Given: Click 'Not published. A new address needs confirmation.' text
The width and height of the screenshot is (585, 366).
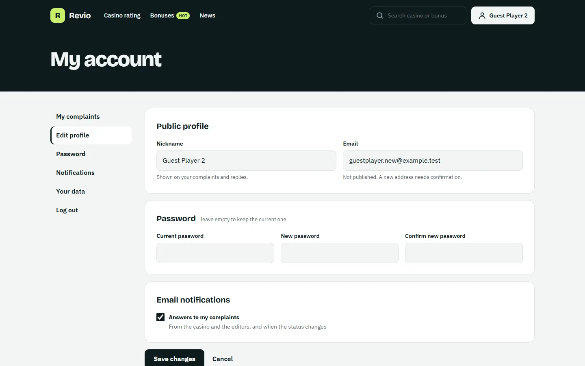Looking at the screenshot, I should tap(402, 177).
